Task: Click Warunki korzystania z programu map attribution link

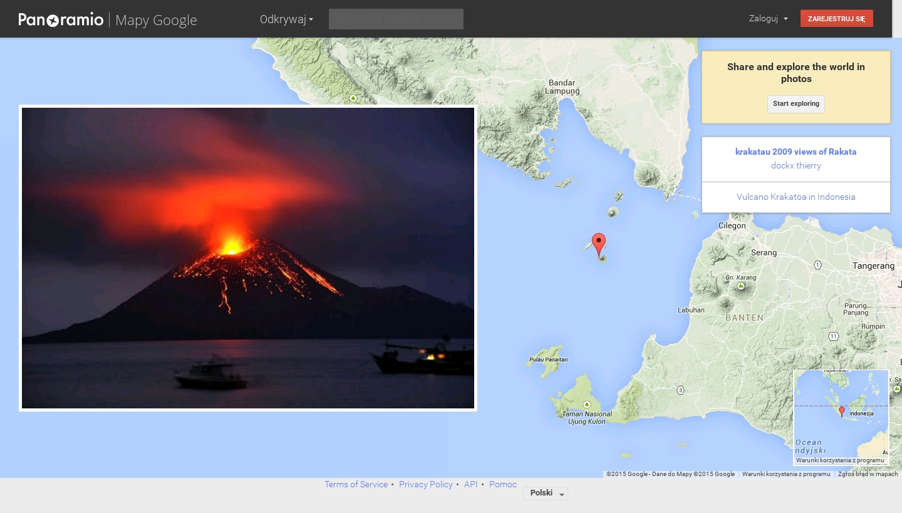Action: pyautogui.click(x=786, y=474)
